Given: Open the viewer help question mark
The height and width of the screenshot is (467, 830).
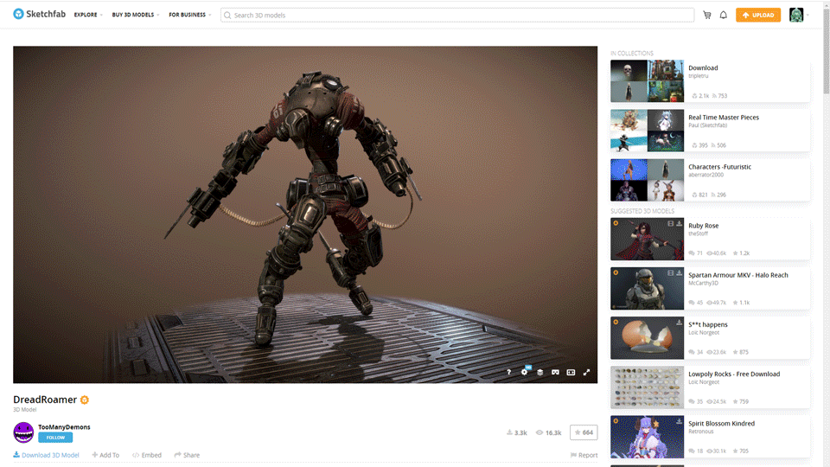Looking at the screenshot, I should pyautogui.click(x=508, y=372).
